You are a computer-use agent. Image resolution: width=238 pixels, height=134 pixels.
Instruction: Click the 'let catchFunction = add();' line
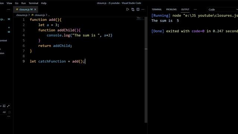(57, 61)
